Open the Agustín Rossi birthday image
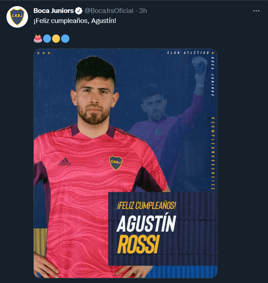 tap(125, 163)
